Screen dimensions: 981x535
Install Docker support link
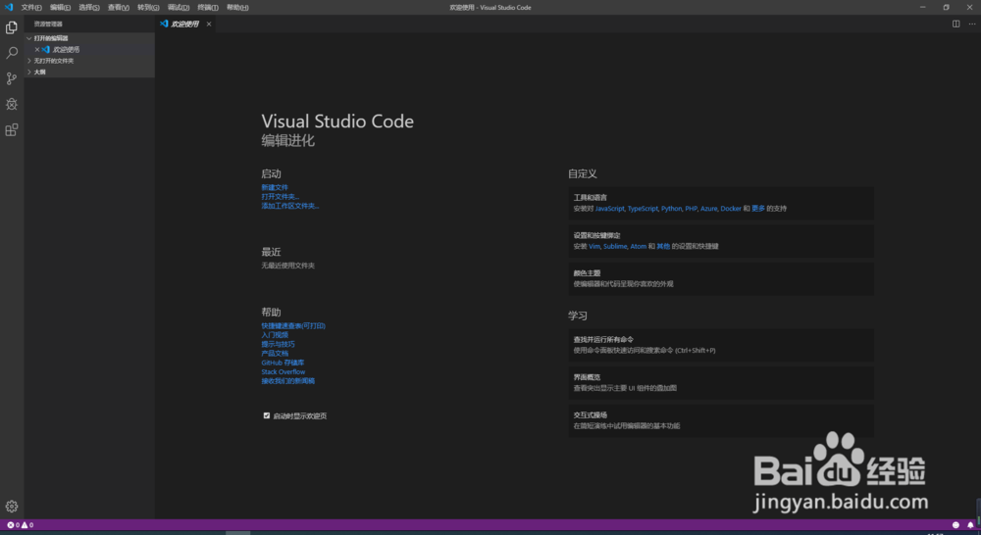(731, 209)
